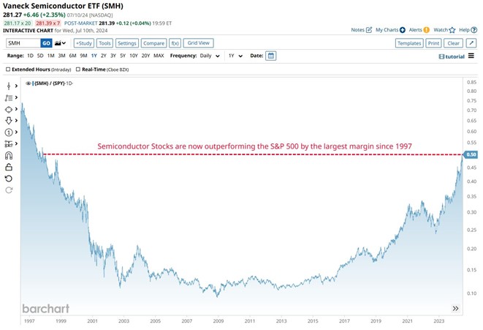483x330 pixels.
Task: Select the 5Y range option
Action: (122, 56)
